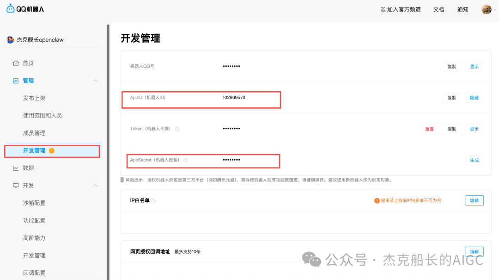The height and width of the screenshot is (280, 499).
Task: Click the help icon next to Token
Action: click(177, 129)
